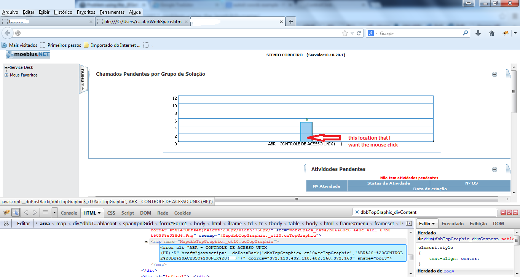Viewport: 520px width, 277px height.
Task: Clear the Firebug search field text
Action: coord(357,212)
